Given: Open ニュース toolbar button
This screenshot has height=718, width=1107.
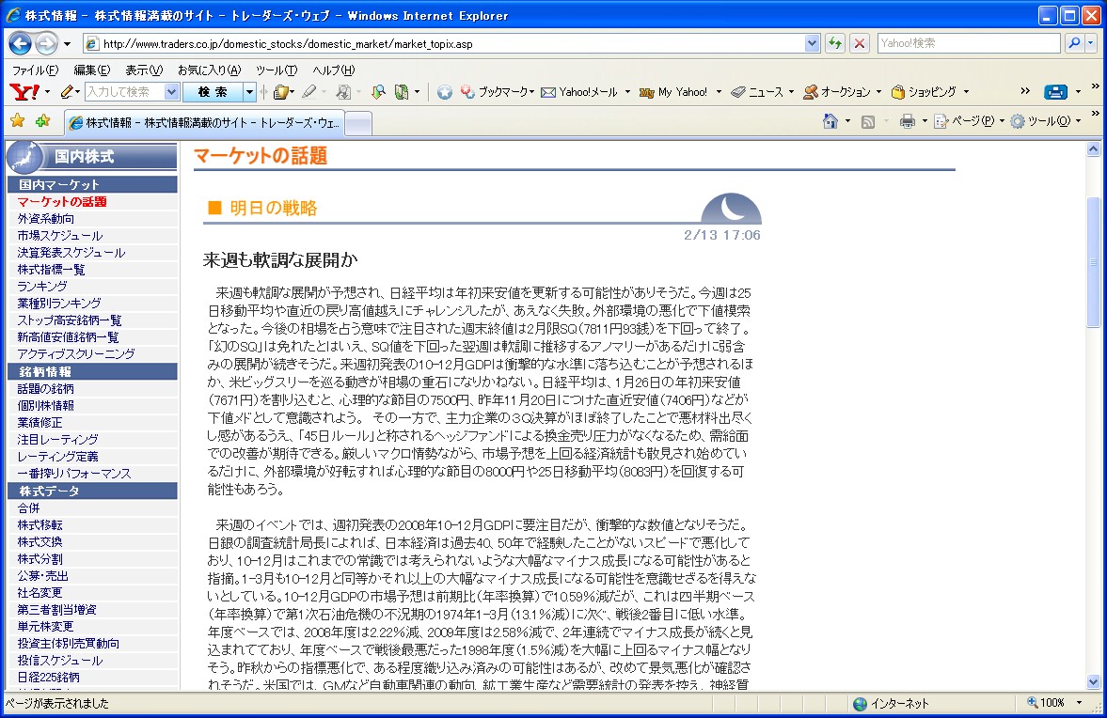Looking at the screenshot, I should tap(757, 92).
